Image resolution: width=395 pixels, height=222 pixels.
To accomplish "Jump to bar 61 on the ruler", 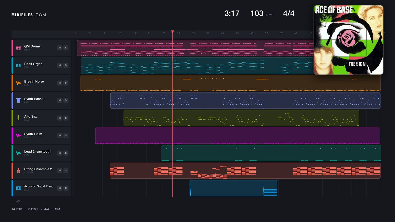I will [296, 33].
